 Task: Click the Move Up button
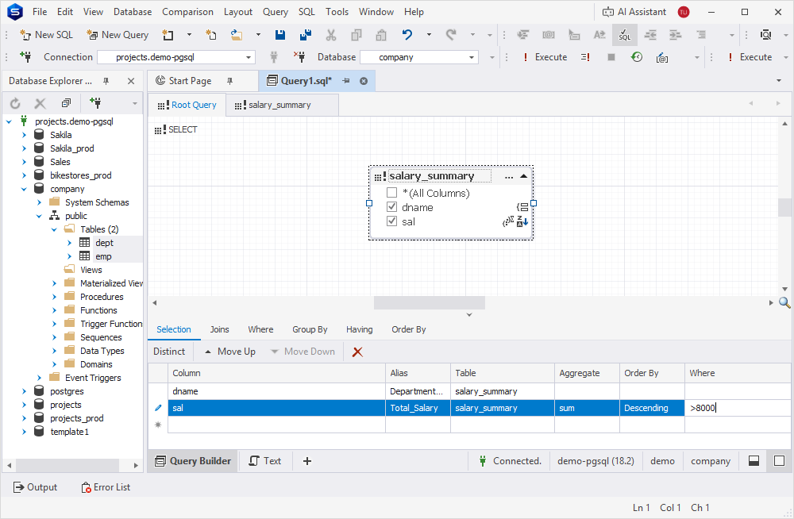[230, 352]
